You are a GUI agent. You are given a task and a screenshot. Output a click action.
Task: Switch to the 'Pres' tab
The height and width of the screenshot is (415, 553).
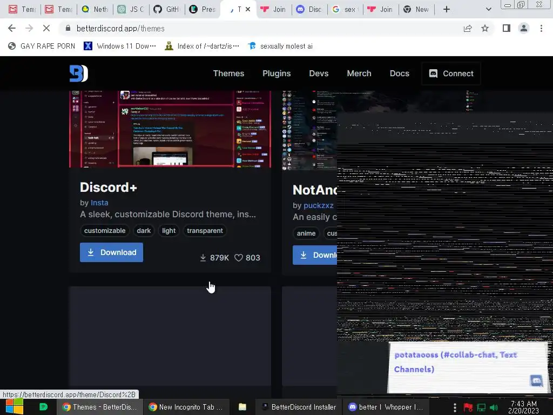203,9
